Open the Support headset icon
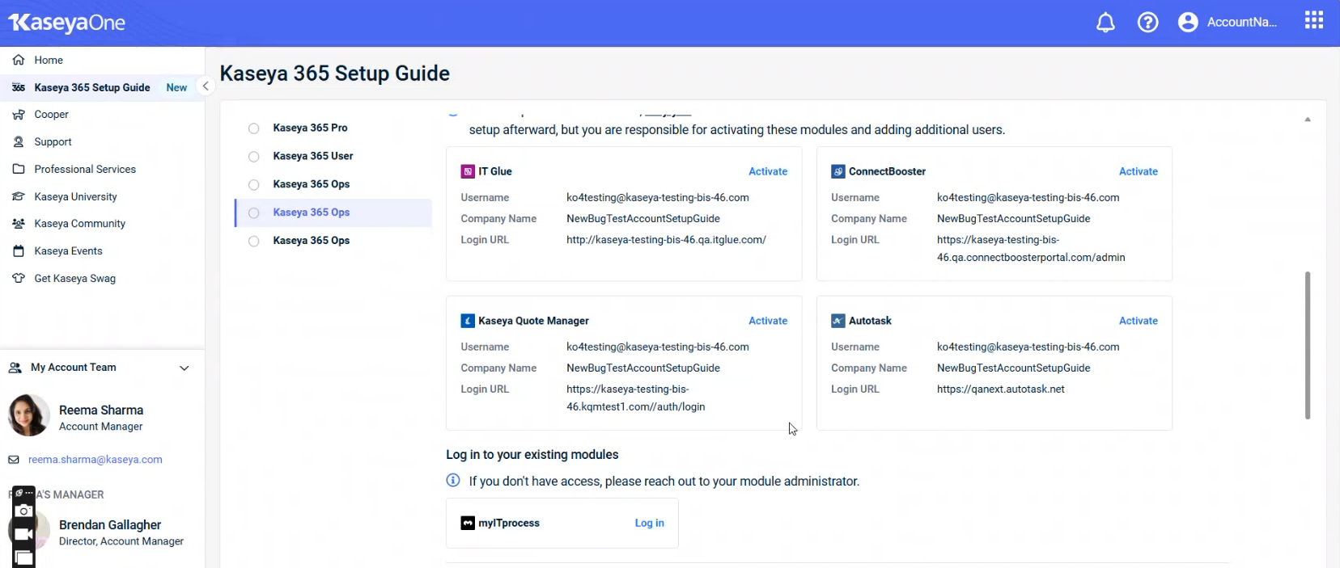1340x568 pixels. tap(19, 142)
